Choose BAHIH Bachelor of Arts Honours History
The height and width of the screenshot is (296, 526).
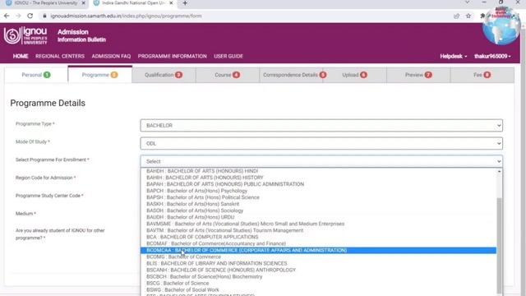point(318,178)
